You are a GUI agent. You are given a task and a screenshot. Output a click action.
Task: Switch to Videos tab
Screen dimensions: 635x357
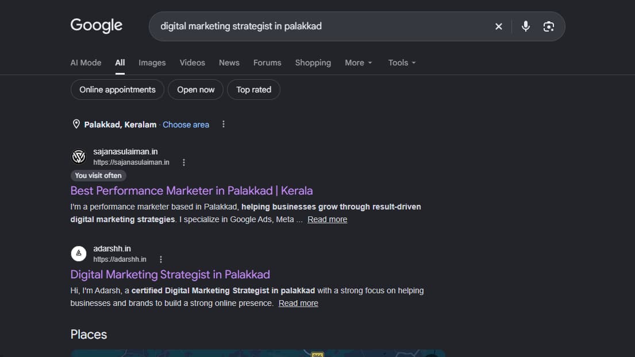click(x=193, y=63)
